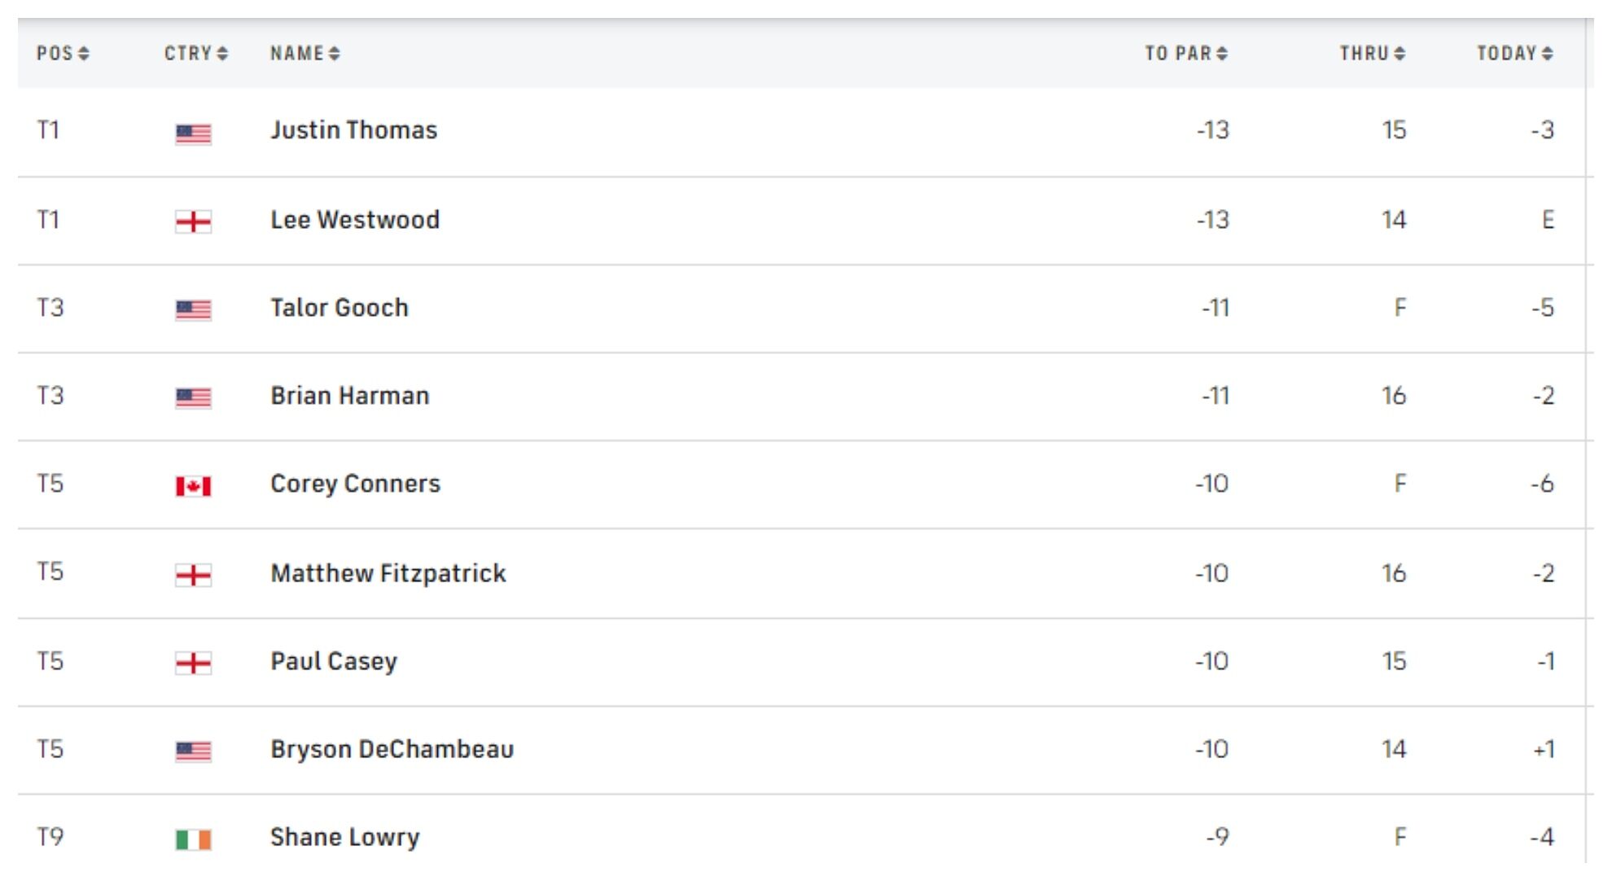Click the USA flag beside Justin Thomas
This screenshot has width=1612, height=881.
pyautogui.click(x=193, y=134)
